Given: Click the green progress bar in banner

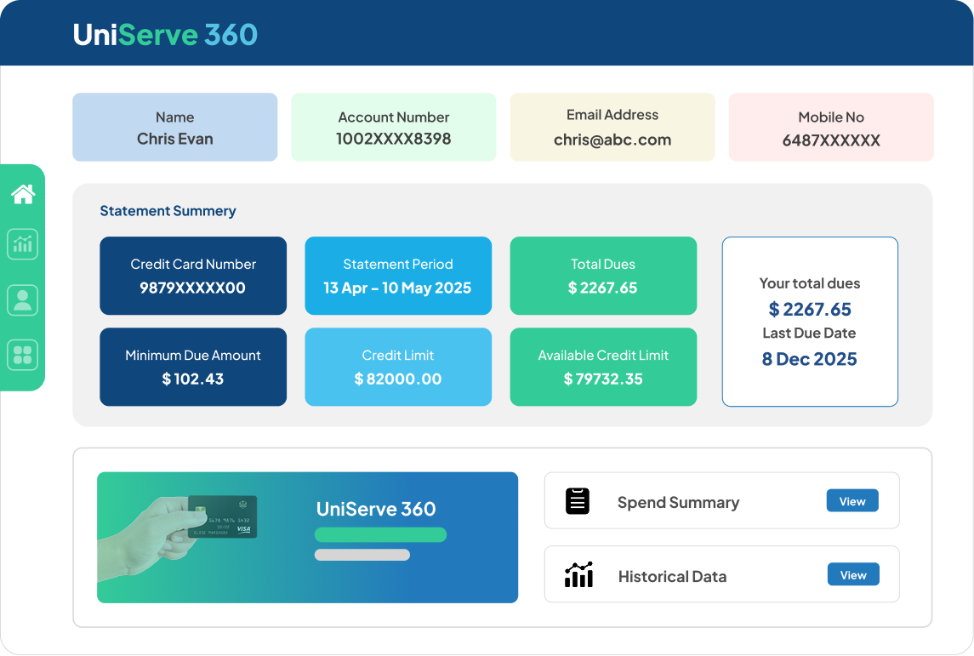Looking at the screenshot, I should pyautogui.click(x=381, y=535).
